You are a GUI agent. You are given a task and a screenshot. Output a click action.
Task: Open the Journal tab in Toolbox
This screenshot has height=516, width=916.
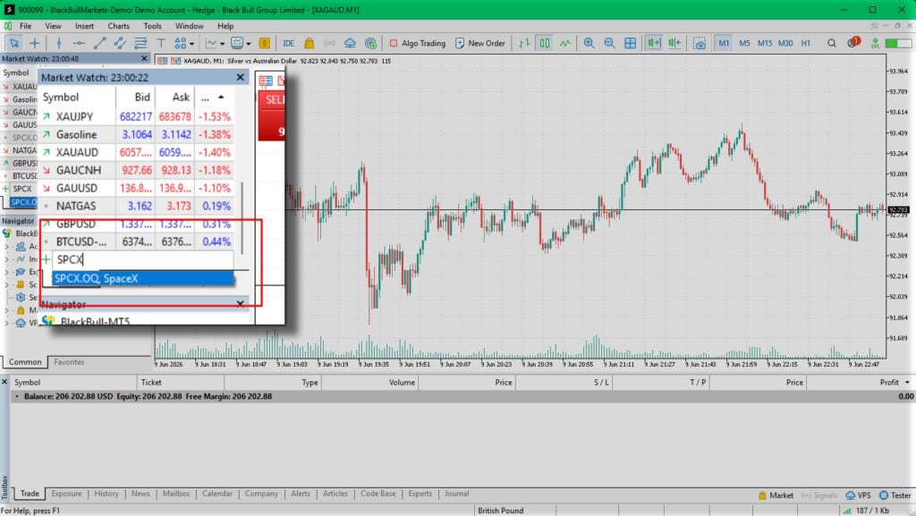point(456,494)
